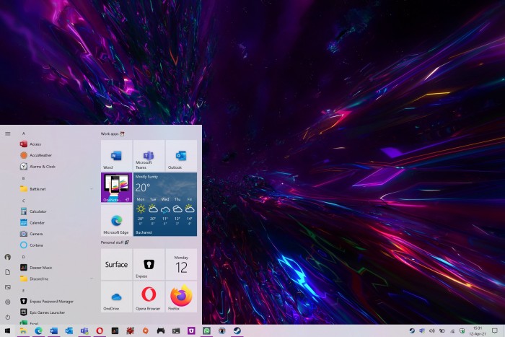Open Settings gear in Start sidebar
Viewport: 505px width, 337px height.
[7, 302]
